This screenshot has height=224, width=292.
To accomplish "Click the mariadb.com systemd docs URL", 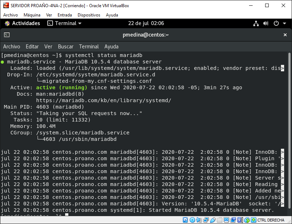I will (103, 100).
